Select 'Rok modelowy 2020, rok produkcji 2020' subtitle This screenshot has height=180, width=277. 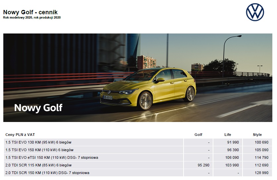point(32,18)
